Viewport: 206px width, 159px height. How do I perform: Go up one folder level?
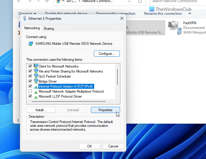(47, 1)
